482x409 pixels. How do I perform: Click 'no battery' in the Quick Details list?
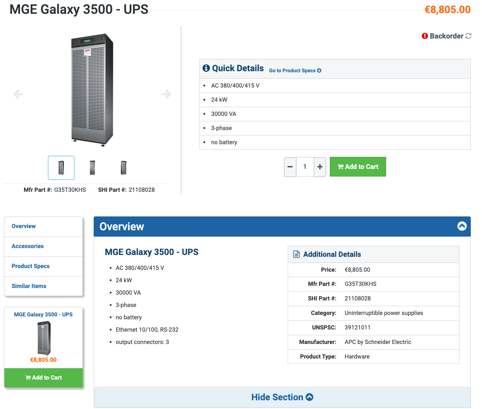point(224,142)
